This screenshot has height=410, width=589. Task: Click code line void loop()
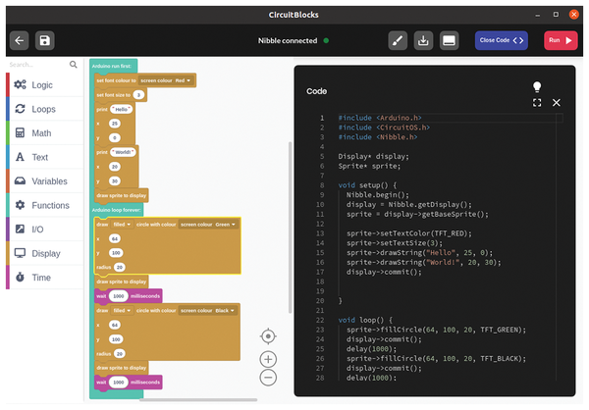tap(365, 320)
